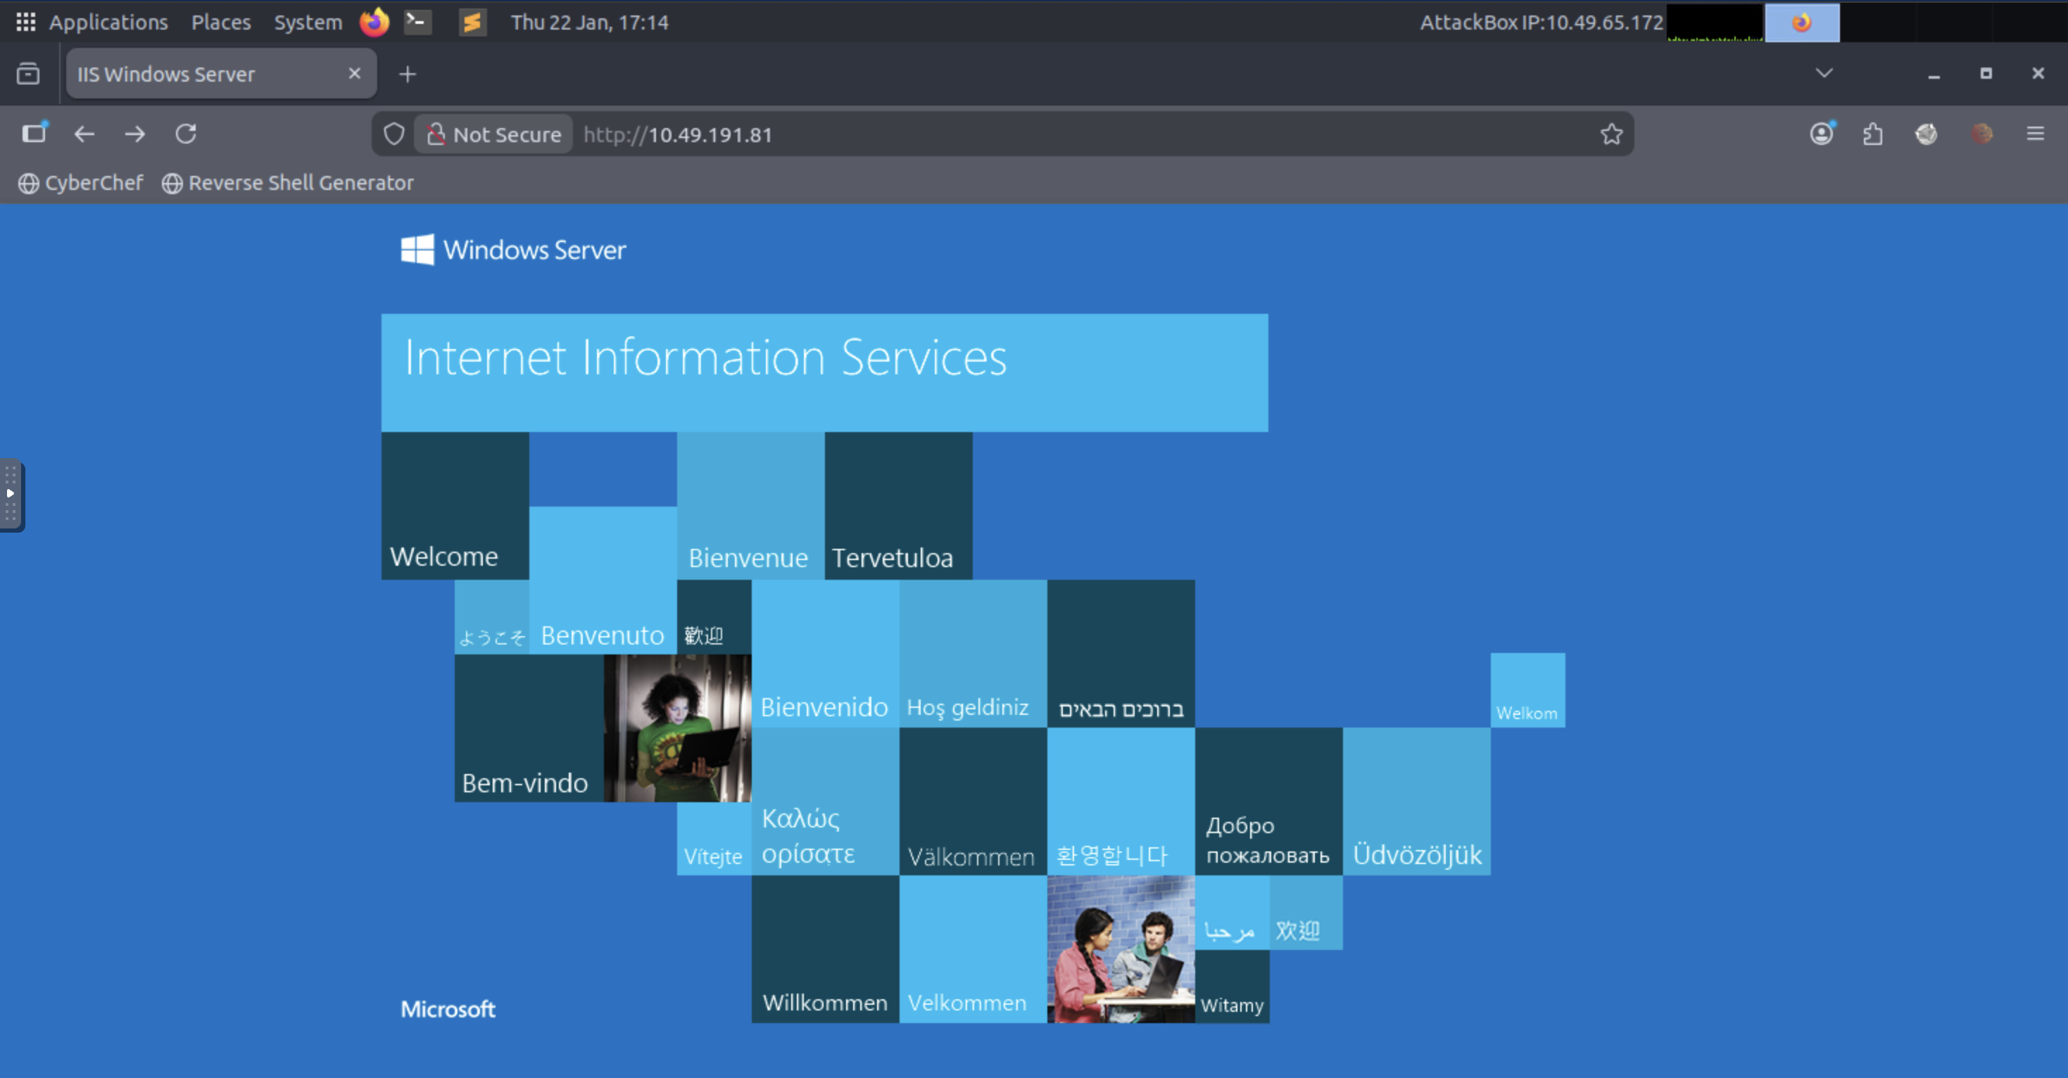Open the Firefox extensions puzzle icon
This screenshot has width=2068, height=1078.
pos(1873,134)
